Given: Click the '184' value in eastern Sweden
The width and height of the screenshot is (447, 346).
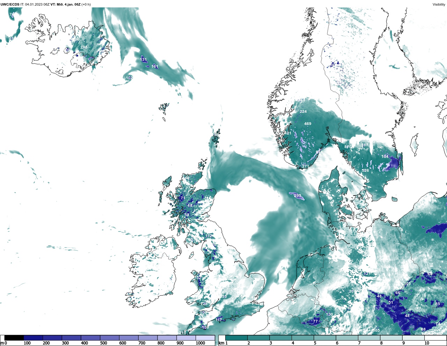Looking at the screenshot, I should [385, 157].
